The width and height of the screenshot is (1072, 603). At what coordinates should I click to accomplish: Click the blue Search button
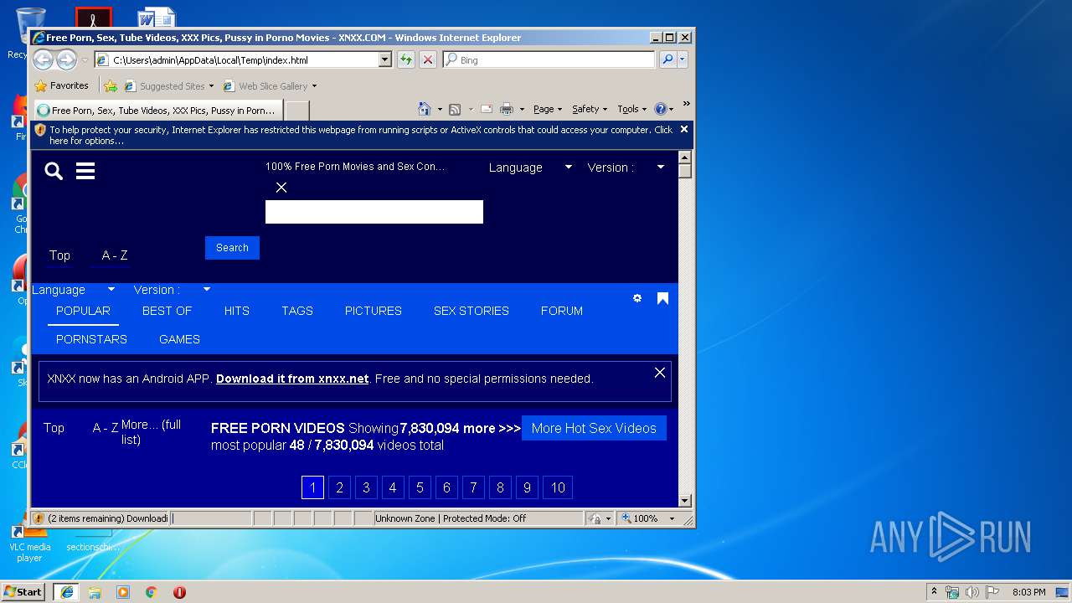pos(232,248)
